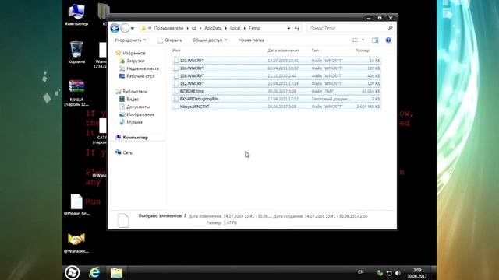Image resolution: width=499 pixels, height=280 pixels.
Task: Open Компьютер desktop icon
Action: coord(76,15)
